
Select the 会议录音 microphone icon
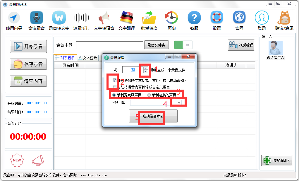36,18
